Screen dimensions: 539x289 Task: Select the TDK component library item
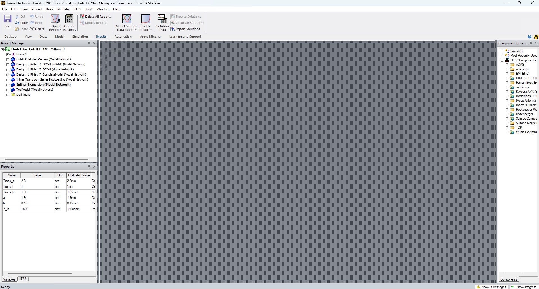coord(519,128)
